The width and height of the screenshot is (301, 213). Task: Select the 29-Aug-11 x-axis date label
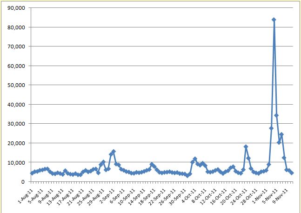(96, 196)
